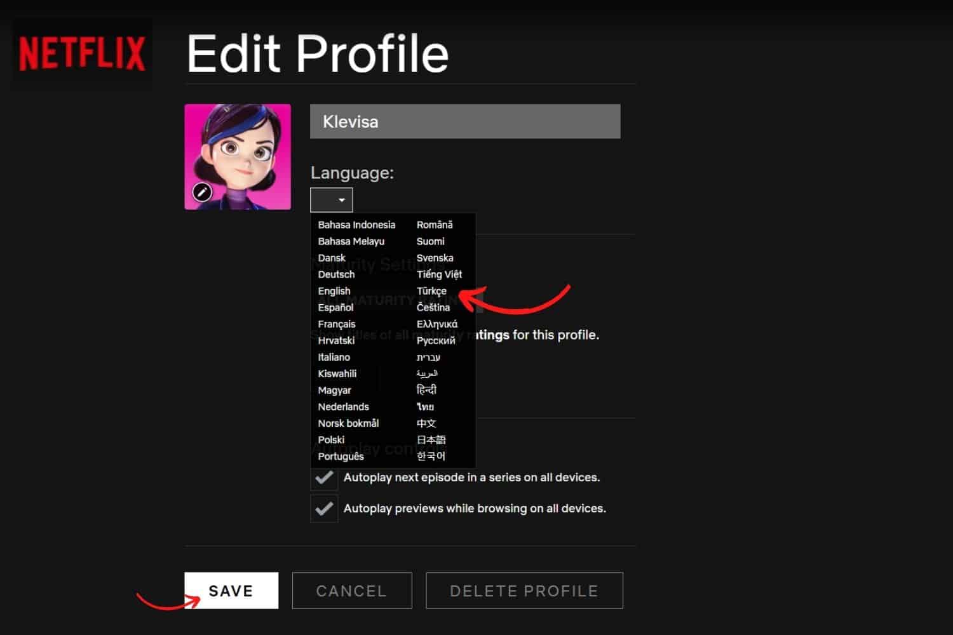Image resolution: width=953 pixels, height=635 pixels.
Task: Select Kiswahili from language list
Action: 337,373
